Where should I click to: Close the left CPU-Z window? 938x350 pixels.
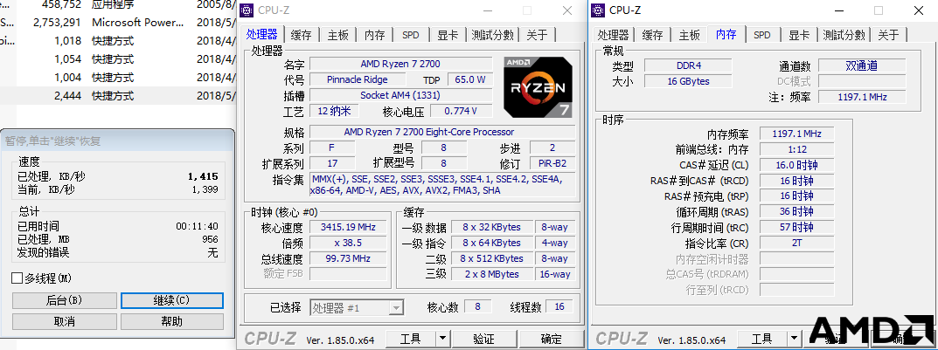coord(566,10)
